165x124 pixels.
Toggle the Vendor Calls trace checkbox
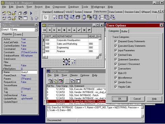pos(116,87)
